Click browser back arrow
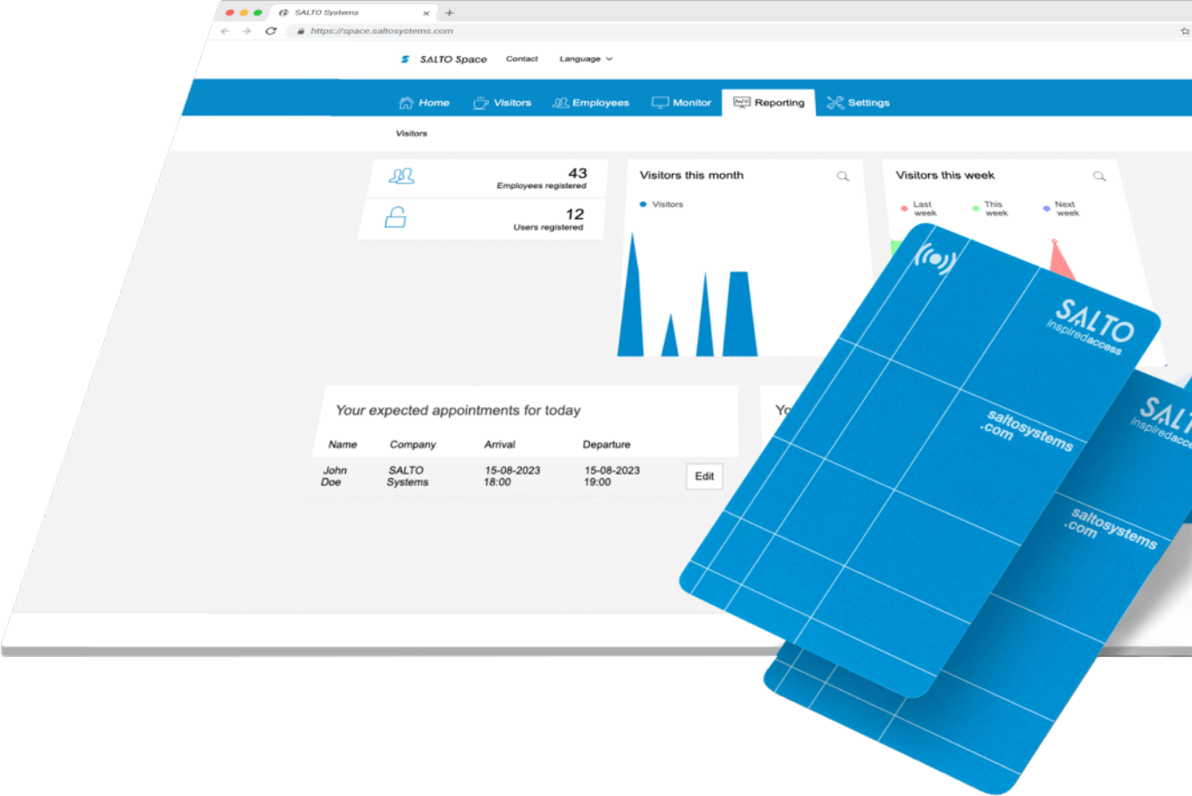The width and height of the screenshot is (1192, 796). 225,31
